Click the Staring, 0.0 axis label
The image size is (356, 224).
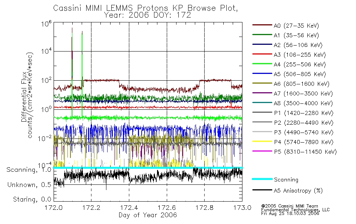click(32, 199)
